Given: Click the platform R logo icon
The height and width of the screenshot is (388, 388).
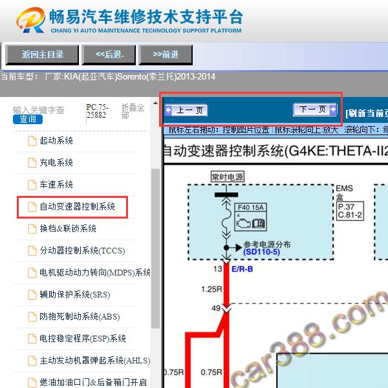Looking at the screenshot, I should tap(30, 20).
